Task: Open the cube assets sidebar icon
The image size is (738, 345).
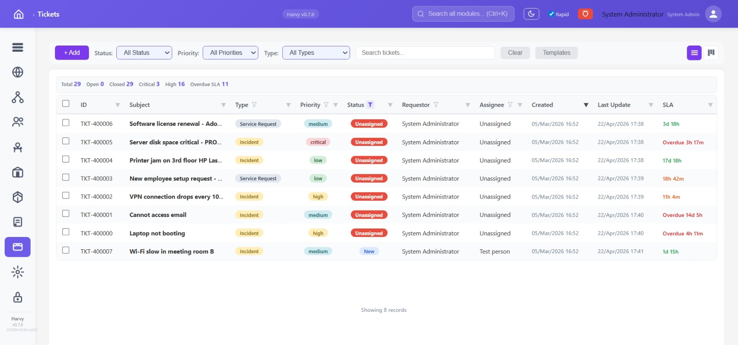Action: [17, 197]
